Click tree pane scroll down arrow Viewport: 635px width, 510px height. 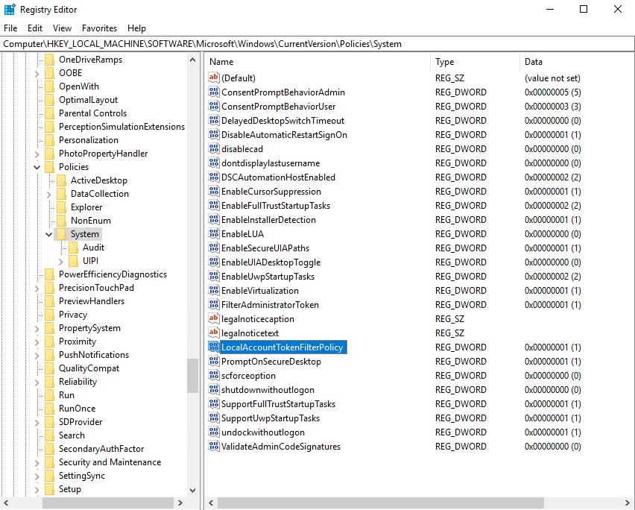click(193, 490)
